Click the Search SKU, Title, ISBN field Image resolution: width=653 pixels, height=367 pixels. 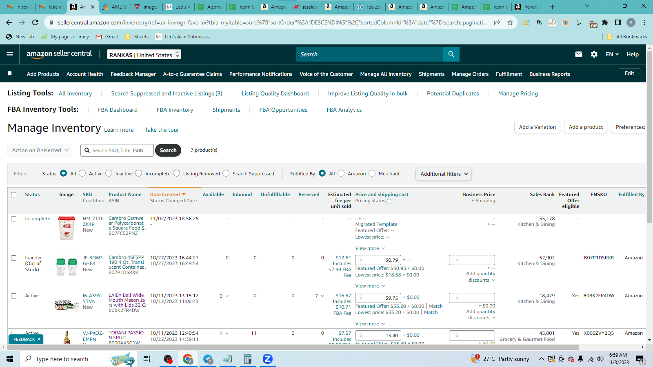tap(117, 150)
